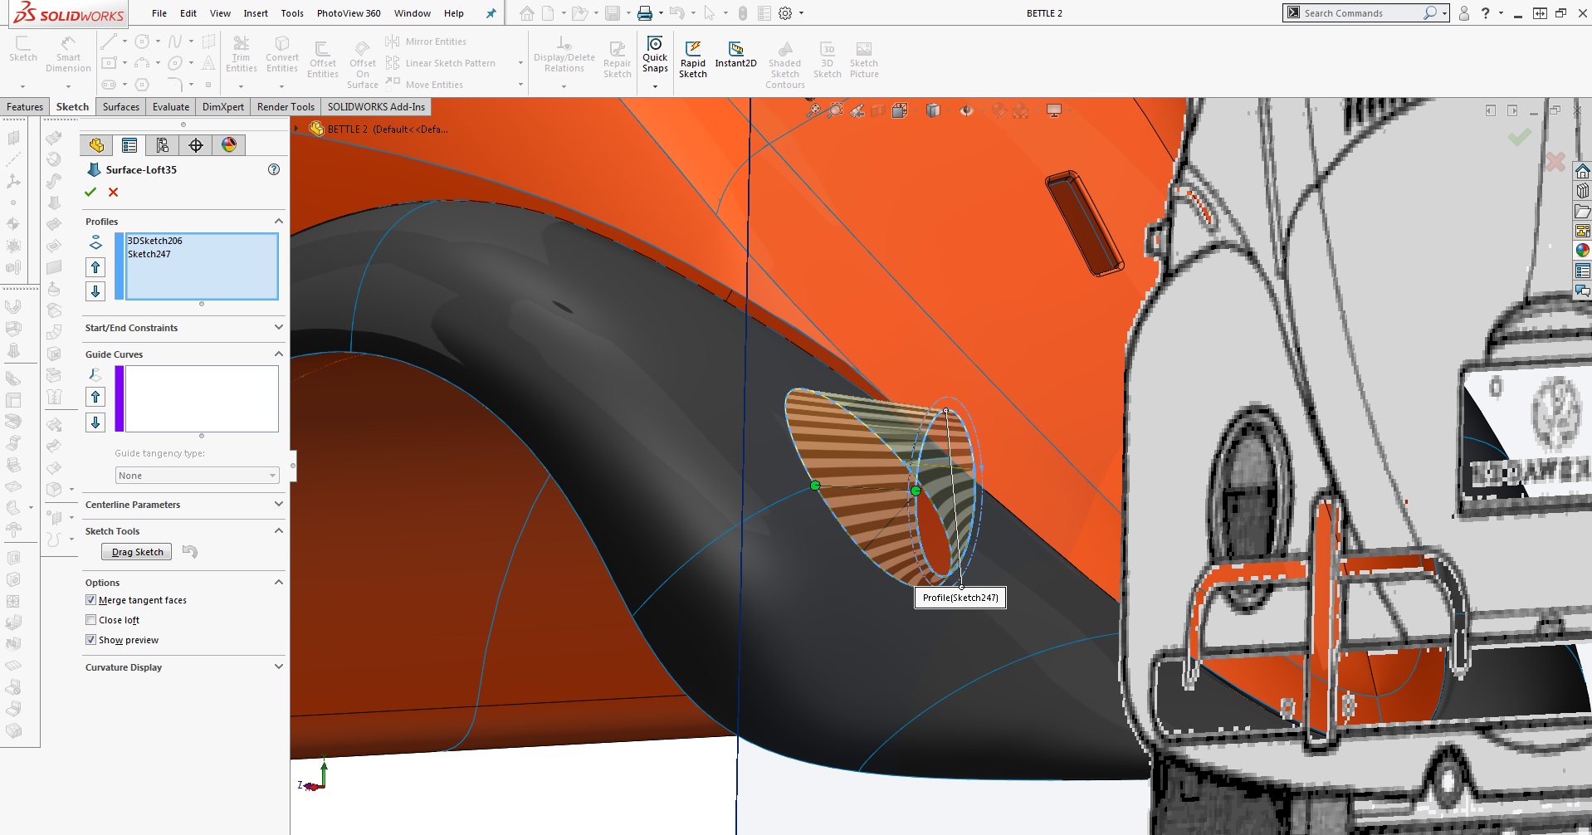Insert a Sketch Picture

tap(864, 60)
